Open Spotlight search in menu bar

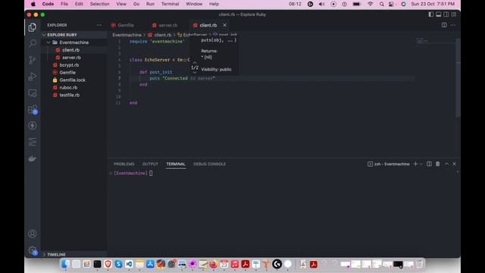coord(382,4)
